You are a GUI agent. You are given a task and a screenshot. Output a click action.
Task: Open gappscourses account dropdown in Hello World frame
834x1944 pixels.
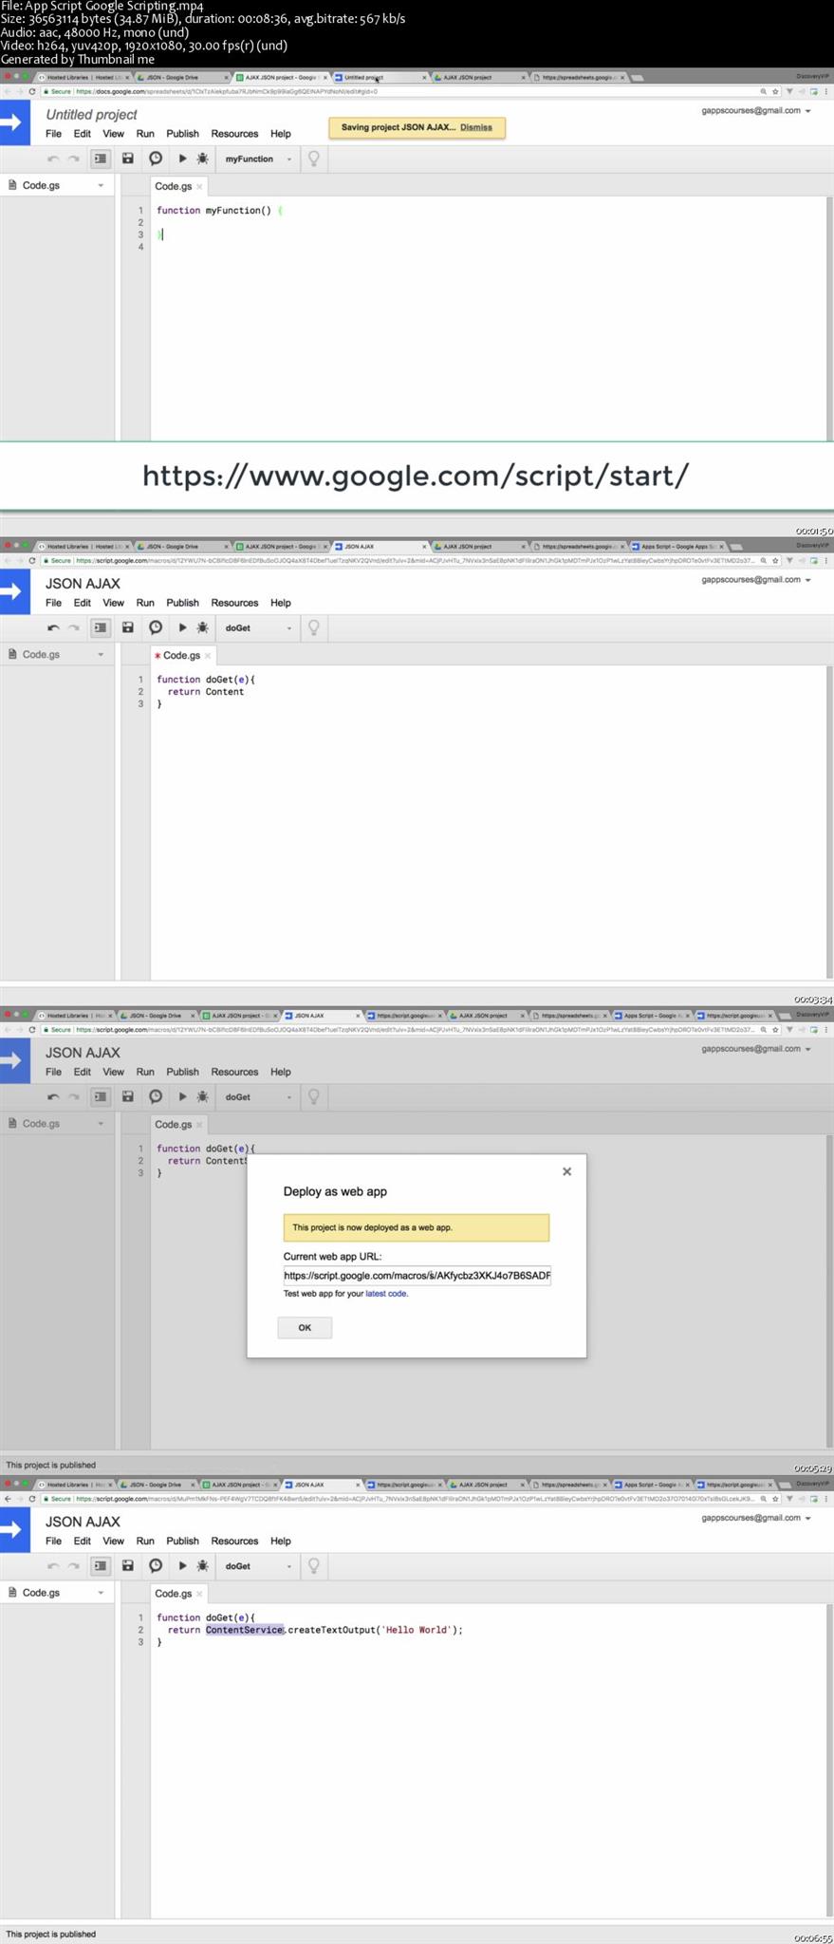click(756, 1518)
